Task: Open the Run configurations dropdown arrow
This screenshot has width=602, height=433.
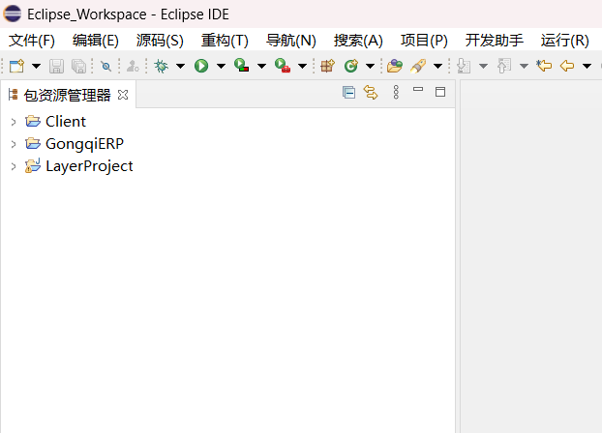Action: 221,66
